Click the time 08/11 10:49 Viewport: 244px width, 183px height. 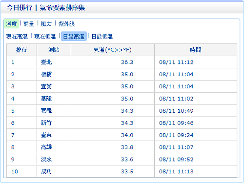(x=176, y=111)
